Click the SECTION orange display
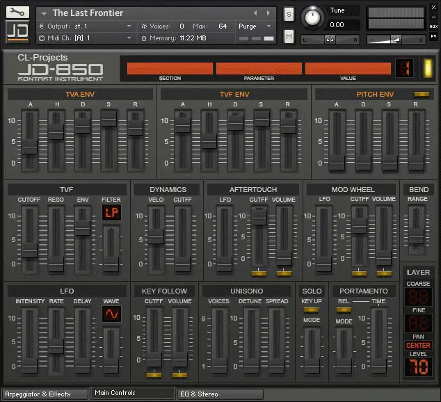Viewport: 441px width, 402px height. pos(170,69)
